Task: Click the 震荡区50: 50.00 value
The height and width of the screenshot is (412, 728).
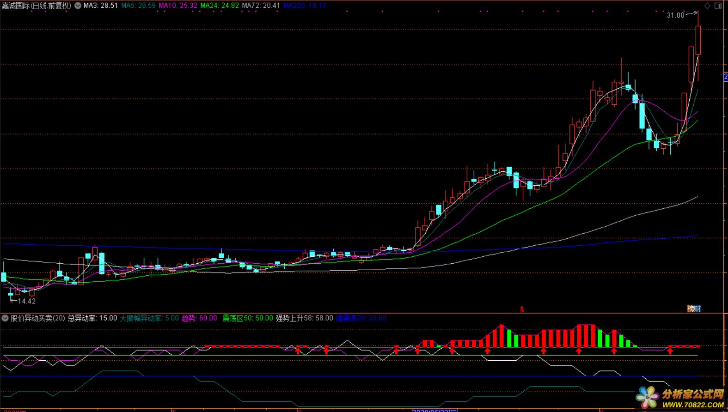Action: (248, 318)
